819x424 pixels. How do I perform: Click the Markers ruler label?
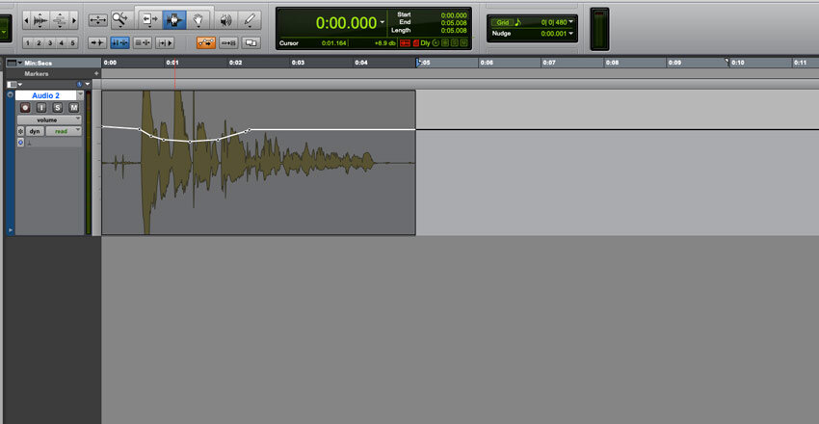coord(36,74)
